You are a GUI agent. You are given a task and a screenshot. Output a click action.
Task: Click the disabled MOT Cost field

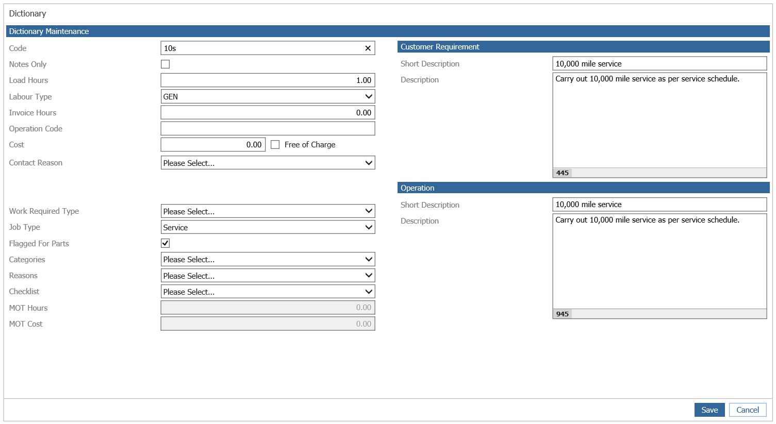(268, 324)
